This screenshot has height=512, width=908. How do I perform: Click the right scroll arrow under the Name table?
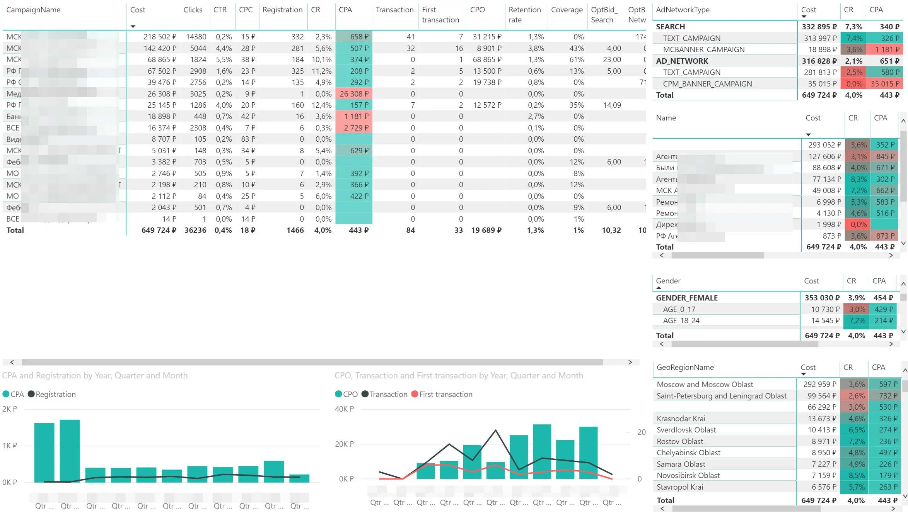coord(891,255)
